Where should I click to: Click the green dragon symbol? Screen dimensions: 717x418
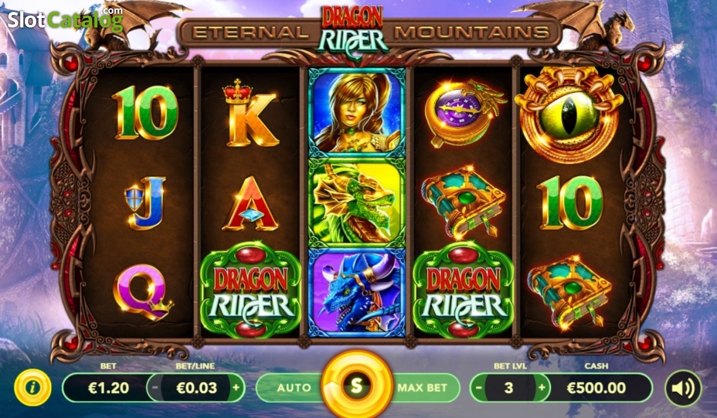pyautogui.click(x=357, y=203)
